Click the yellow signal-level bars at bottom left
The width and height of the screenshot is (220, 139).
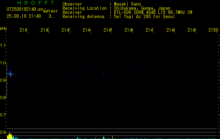[9, 136]
